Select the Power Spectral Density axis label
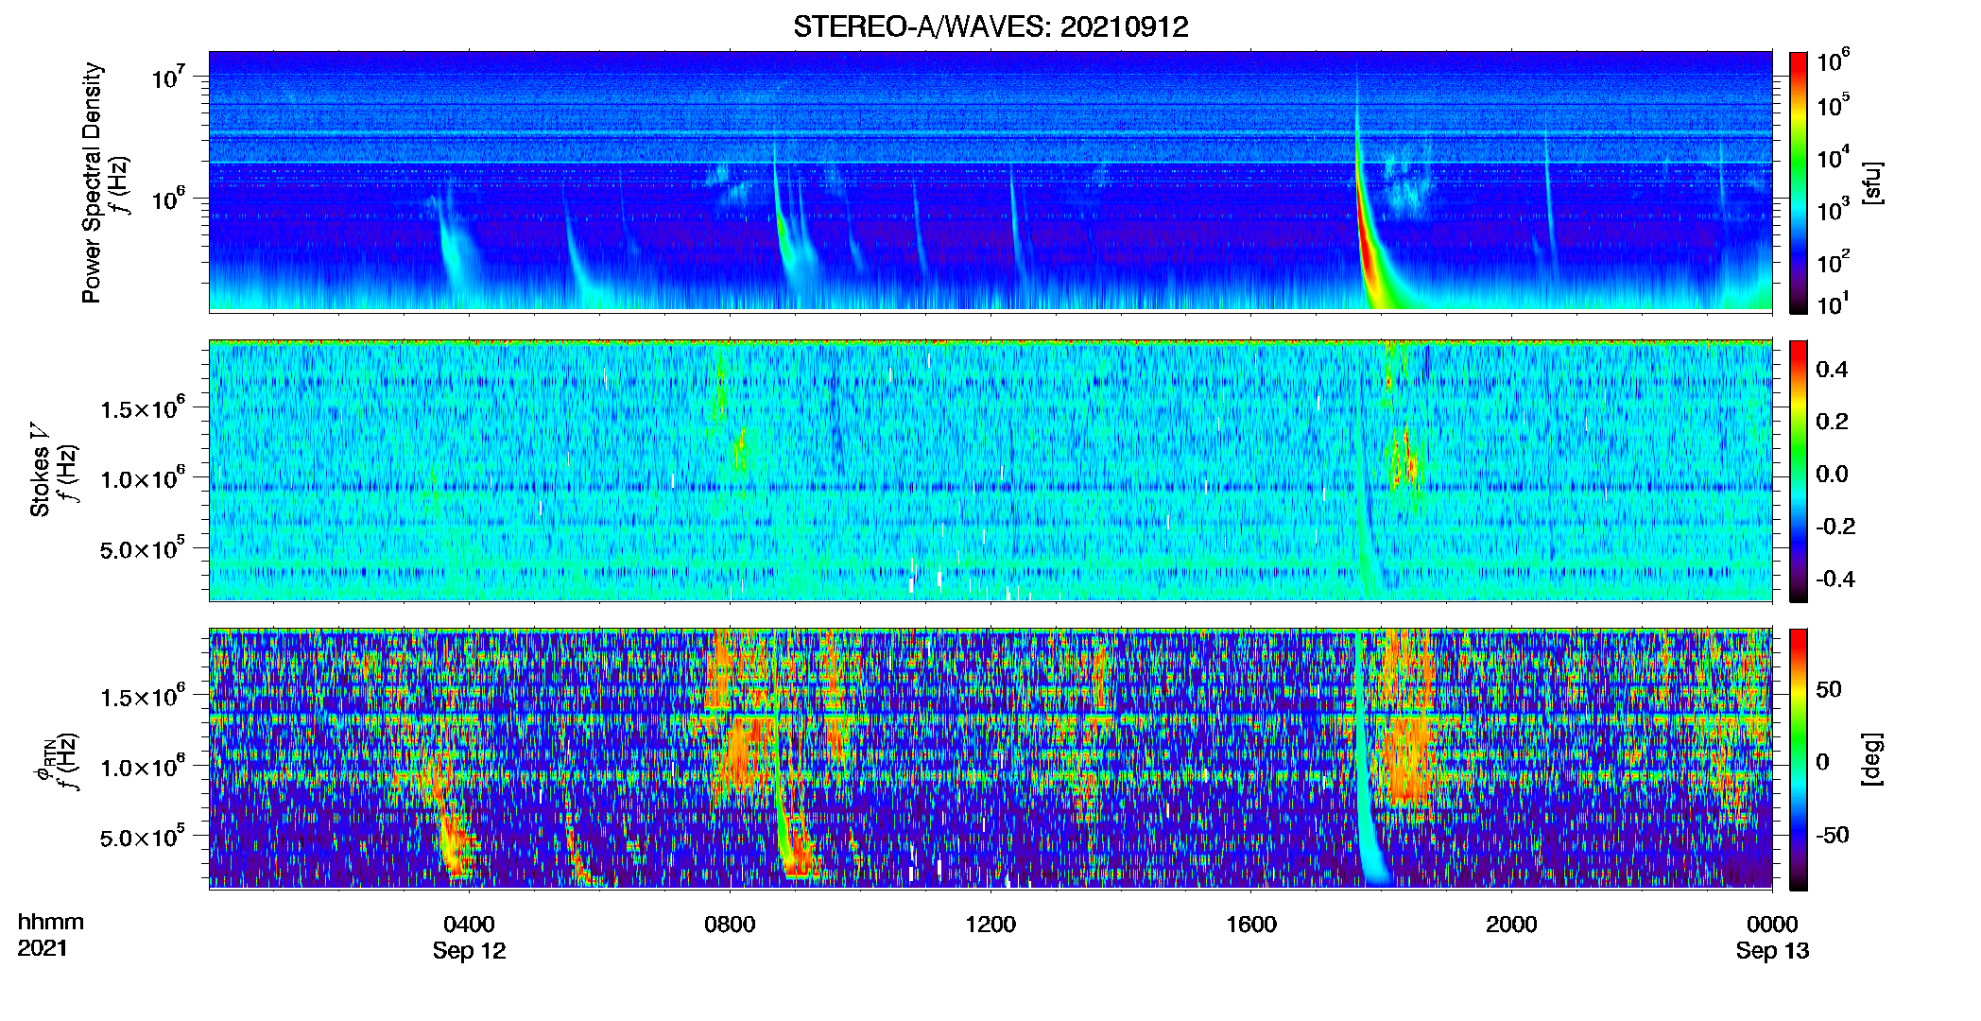Viewport: 1981px width, 1021px height. pos(93,182)
